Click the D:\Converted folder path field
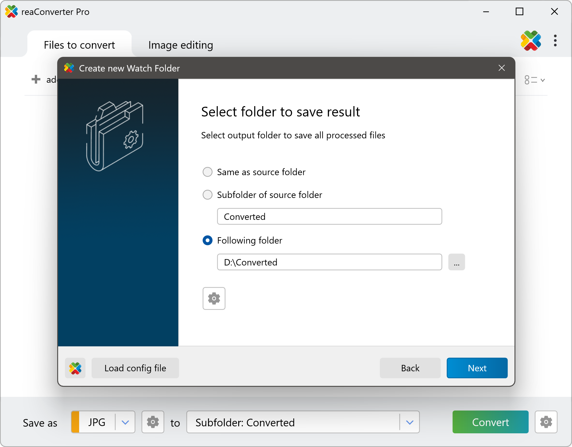 click(x=329, y=262)
